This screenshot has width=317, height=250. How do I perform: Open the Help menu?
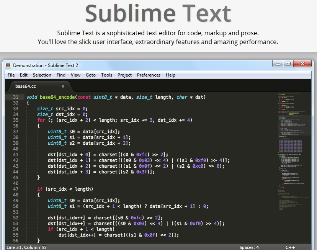(170, 75)
